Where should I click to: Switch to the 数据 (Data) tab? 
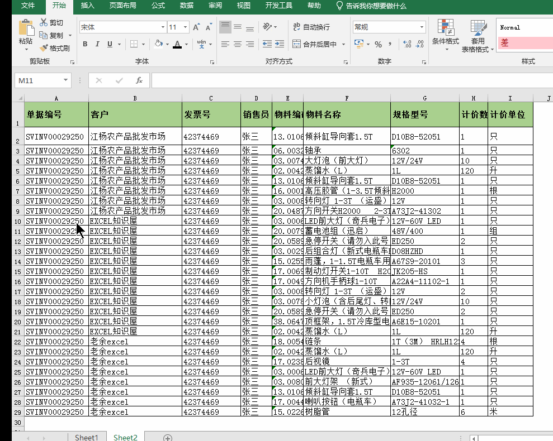tap(187, 6)
